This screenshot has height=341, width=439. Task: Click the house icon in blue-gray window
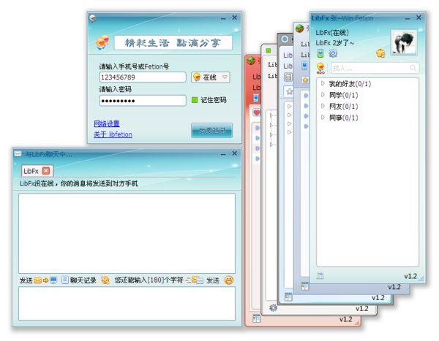[x=305, y=80]
